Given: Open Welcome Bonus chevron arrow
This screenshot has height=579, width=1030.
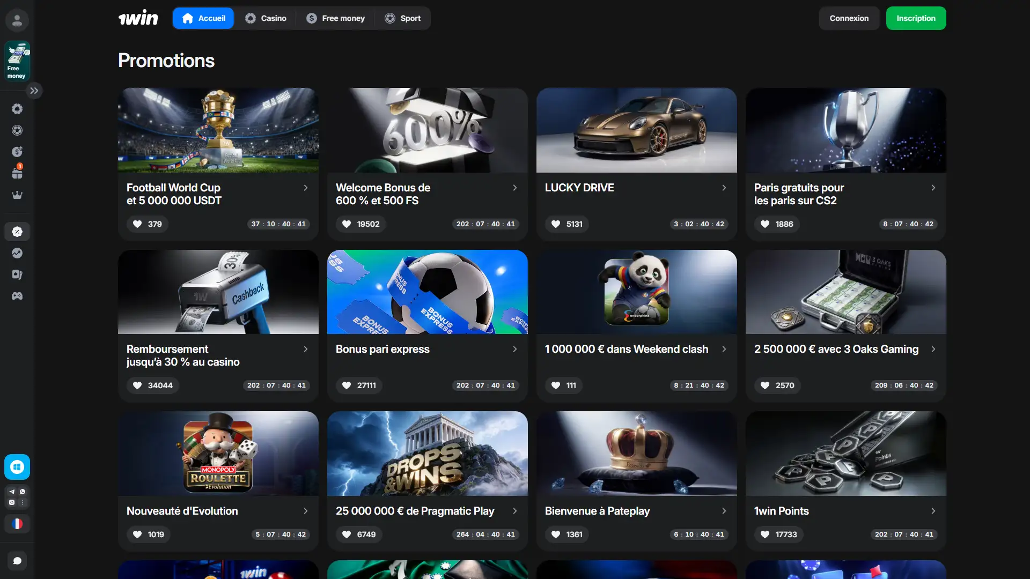Looking at the screenshot, I should (x=515, y=188).
